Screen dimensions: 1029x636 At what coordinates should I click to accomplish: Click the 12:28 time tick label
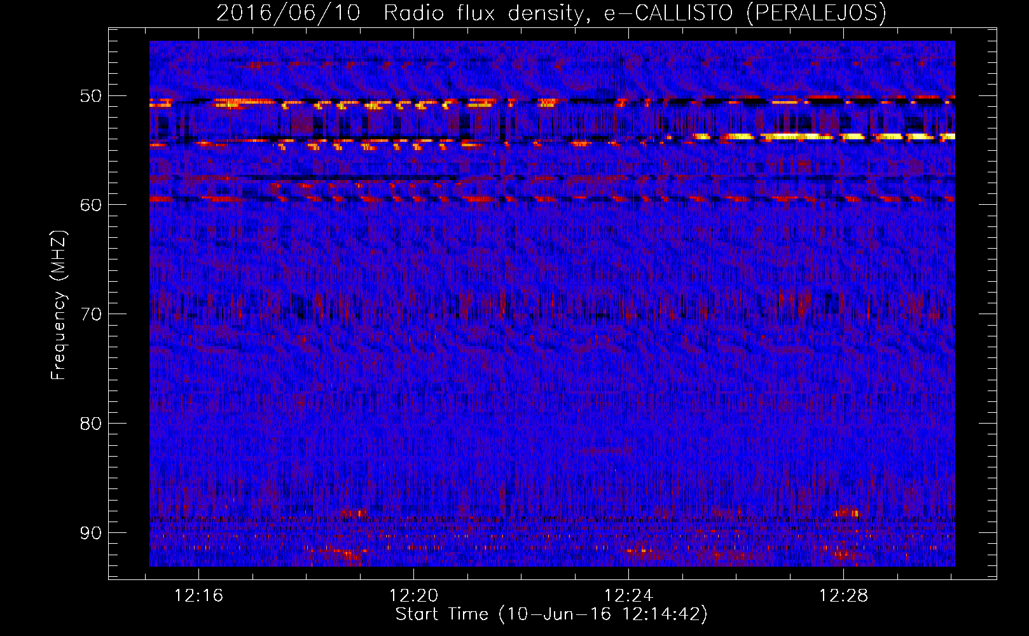(843, 596)
